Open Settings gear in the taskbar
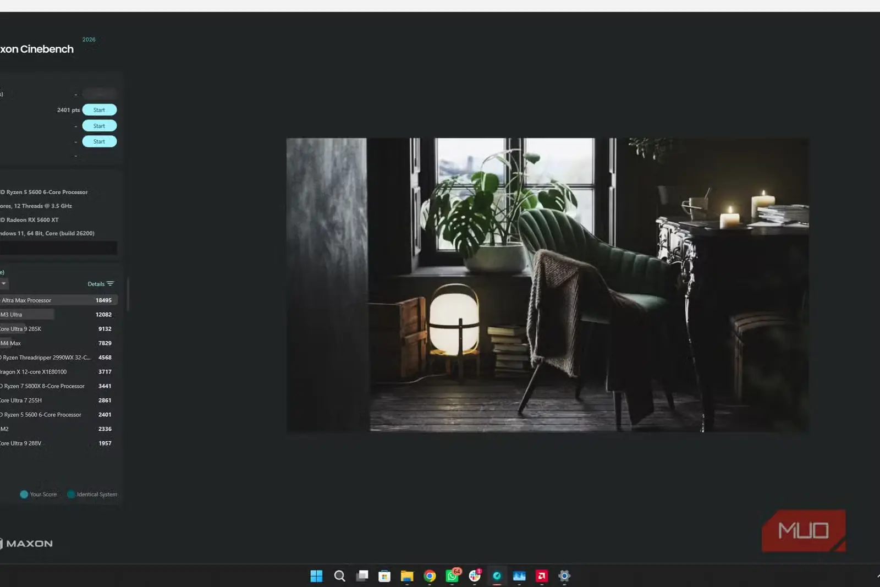This screenshot has width=880, height=587. click(x=564, y=576)
